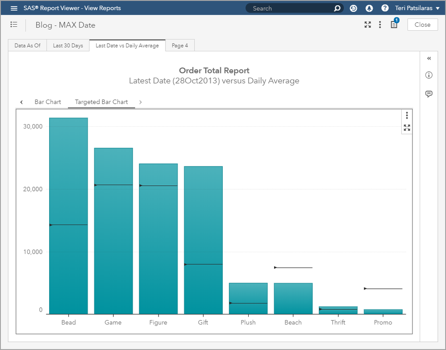The width and height of the screenshot is (446, 350).
Task: Open report more options menu
Action: 380,25
